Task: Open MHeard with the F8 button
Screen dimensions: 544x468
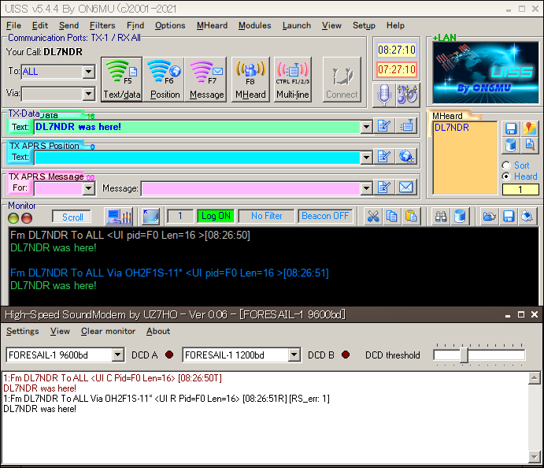Action: pyautogui.click(x=250, y=79)
